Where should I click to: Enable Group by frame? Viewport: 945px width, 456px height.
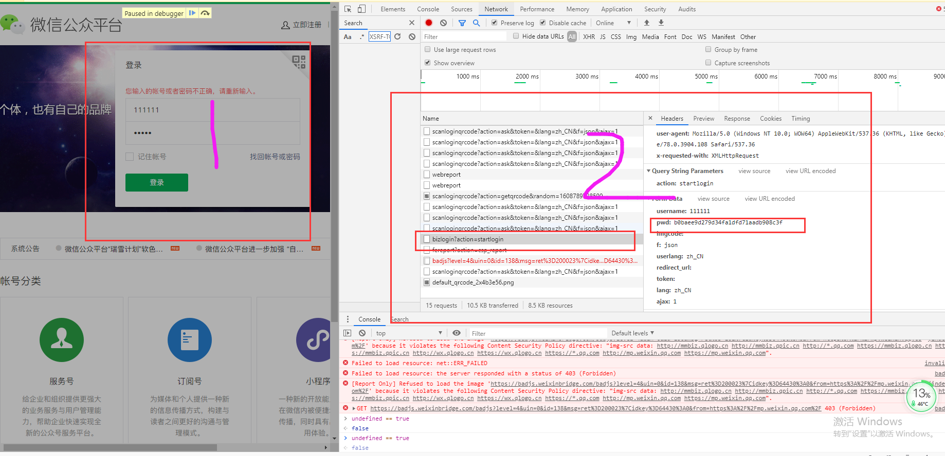click(x=708, y=49)
